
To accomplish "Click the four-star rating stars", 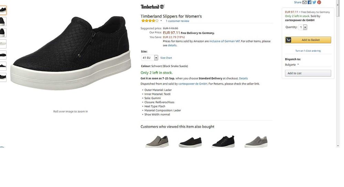I will point(150,21).
